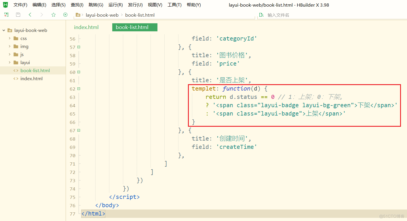
Task: Open the 选择(S) menu
Action: tap(58, 5)
